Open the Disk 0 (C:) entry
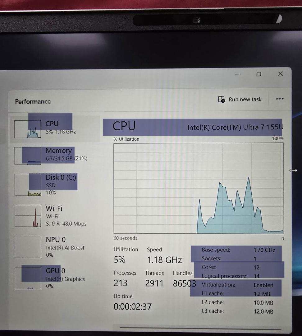This screenshot has height=336, width=302. click(x=55, y=185)
